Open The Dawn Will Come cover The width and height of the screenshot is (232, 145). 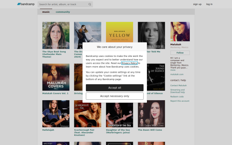(151, 114)
